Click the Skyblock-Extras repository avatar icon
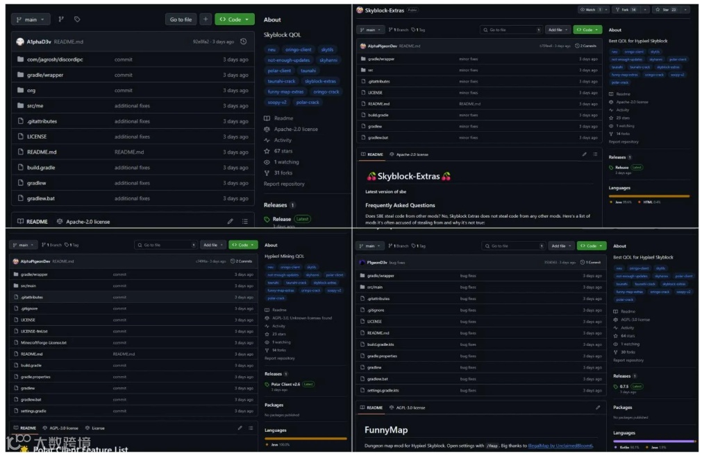 (x=360, y=10)
